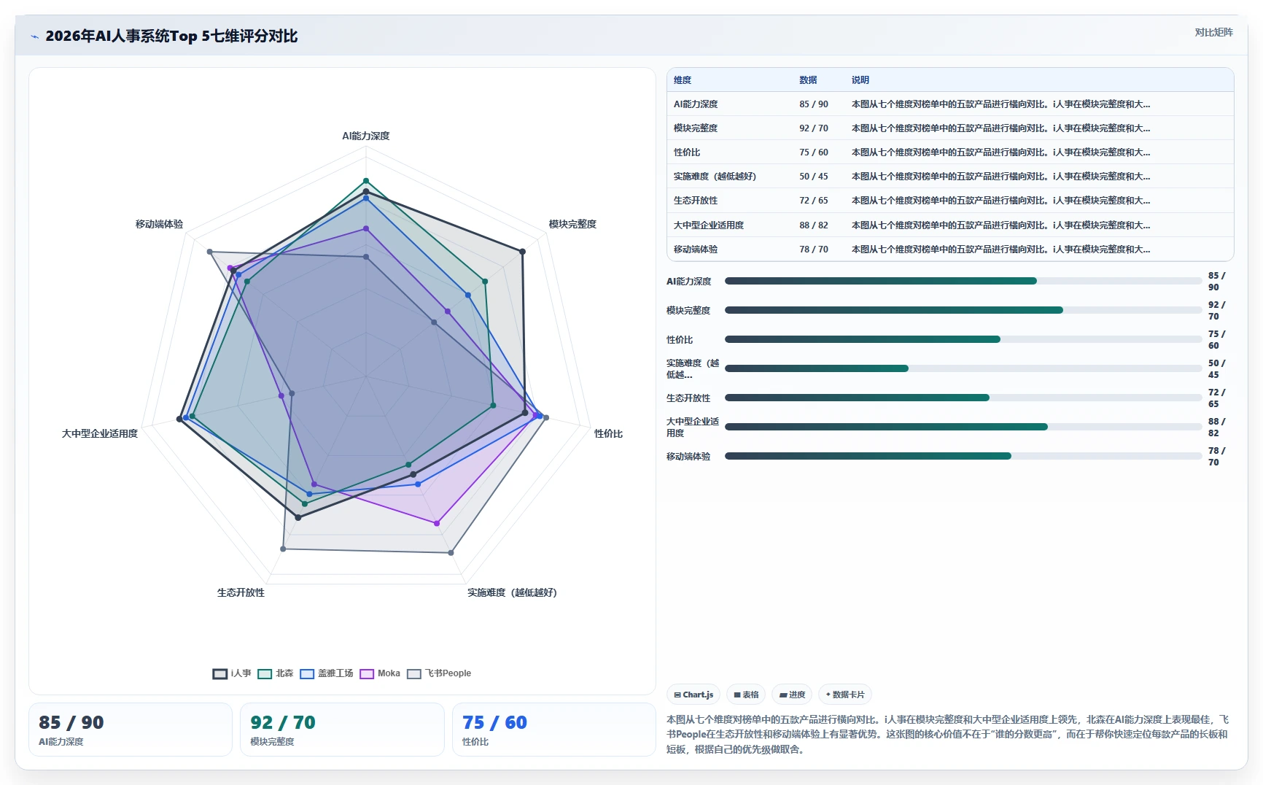The image size is (1263, 785).
Task: Click the Chart.js tag chip
Action: [x=693, y=695]
